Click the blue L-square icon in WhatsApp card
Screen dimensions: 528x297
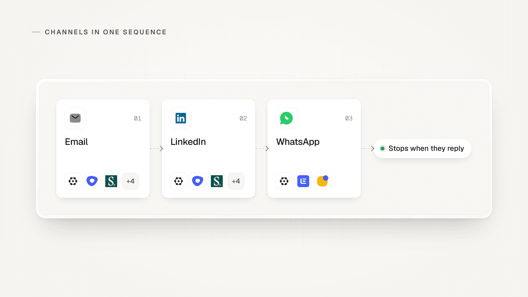click(303, 181)
